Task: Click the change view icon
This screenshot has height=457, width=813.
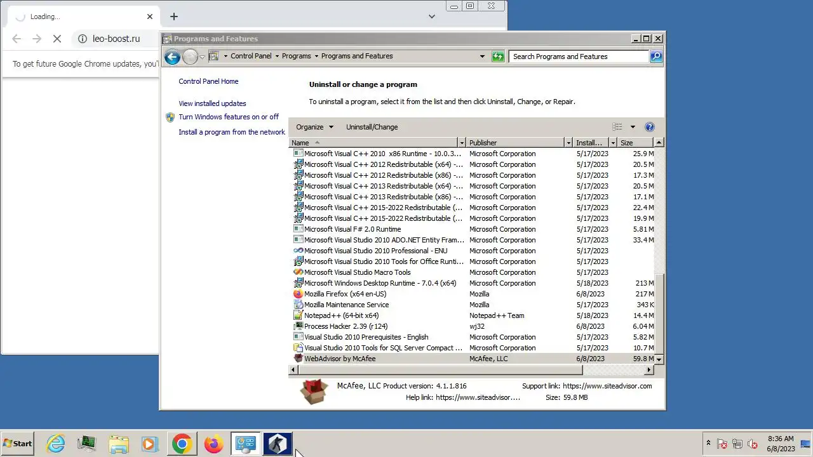Action: 617,127
